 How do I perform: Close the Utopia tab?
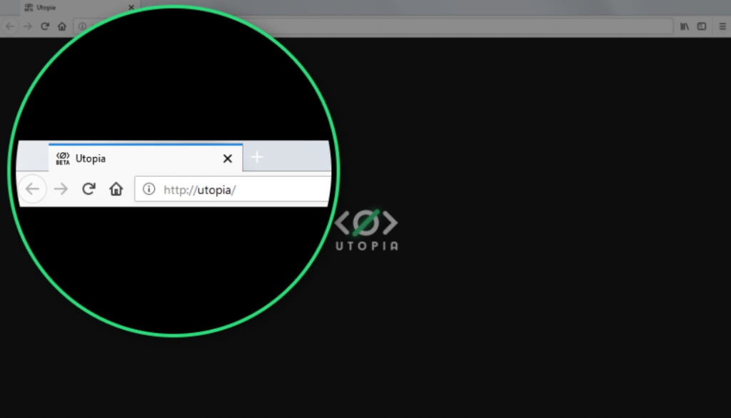tap(131, 7)
